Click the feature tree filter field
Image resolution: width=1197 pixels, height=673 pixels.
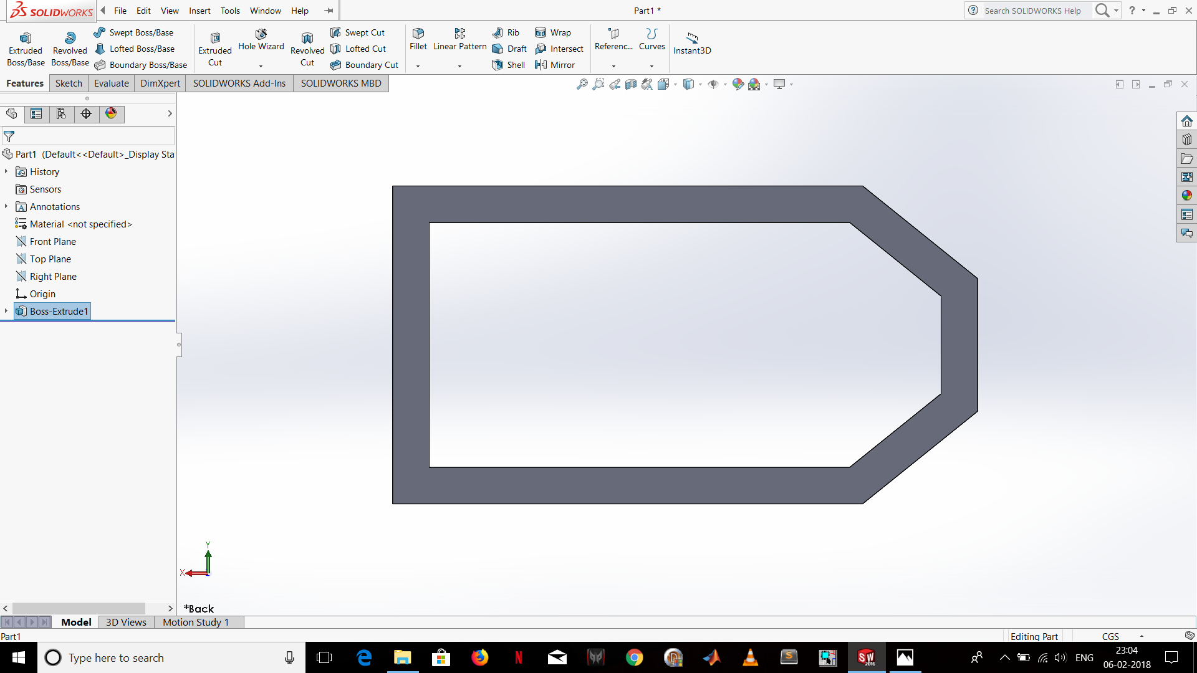coord(88,136)
